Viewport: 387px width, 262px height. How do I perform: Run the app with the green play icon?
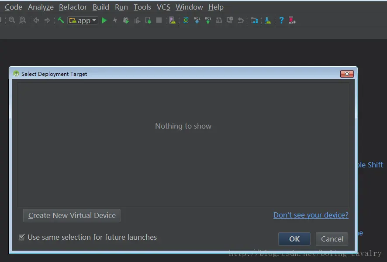(x=104, y=20)
